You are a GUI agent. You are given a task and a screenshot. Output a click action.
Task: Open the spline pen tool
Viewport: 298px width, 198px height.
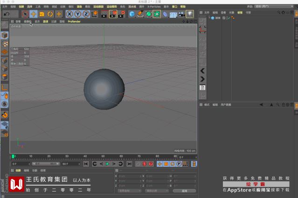140,14
